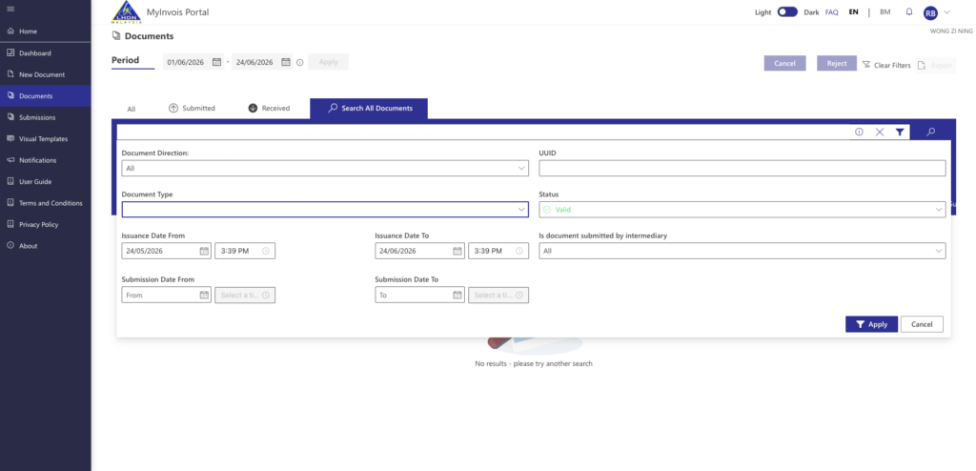Switch language to EN

tap(853, 11)
